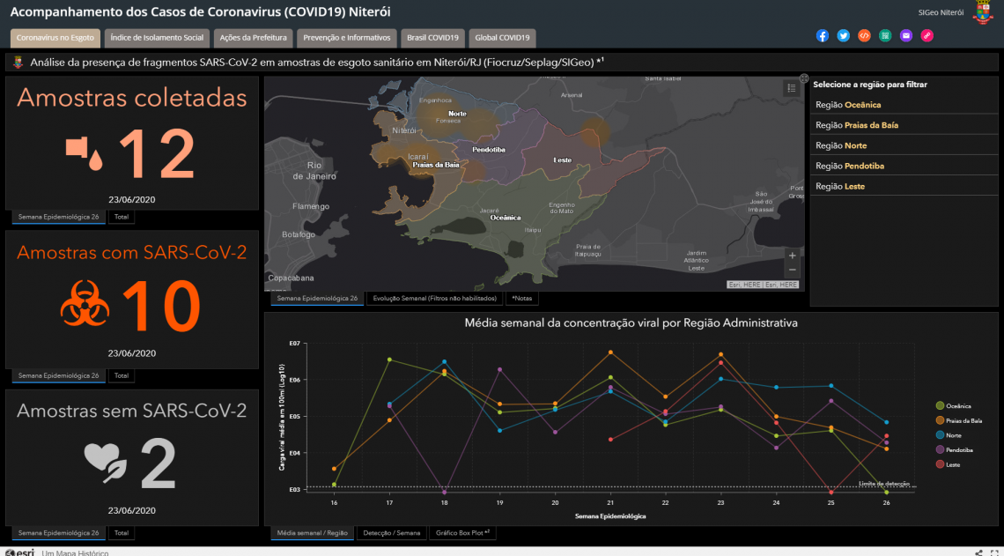The width and height of the screenshot is (1004, 556).
Task: Toggle Norte series in chart legend
Action: tap(953, 435)
